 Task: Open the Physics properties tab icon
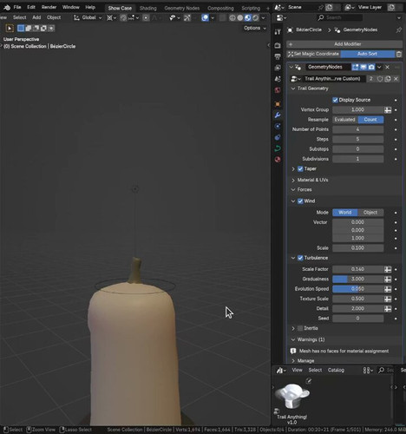point(278,126)
